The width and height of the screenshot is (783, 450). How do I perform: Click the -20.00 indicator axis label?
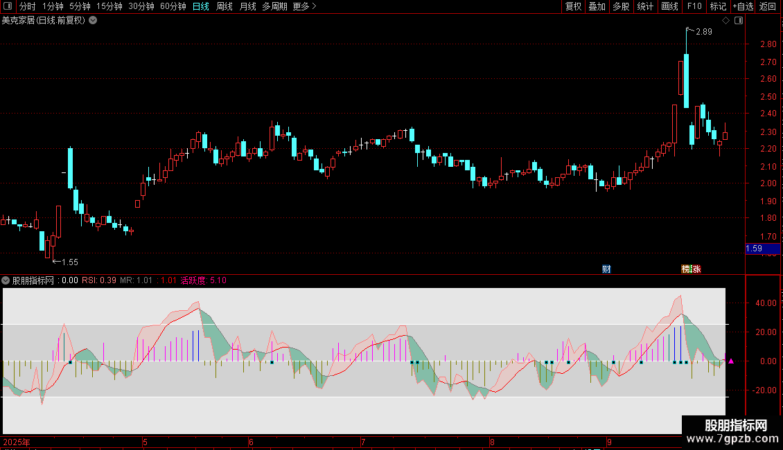point(764,390)
